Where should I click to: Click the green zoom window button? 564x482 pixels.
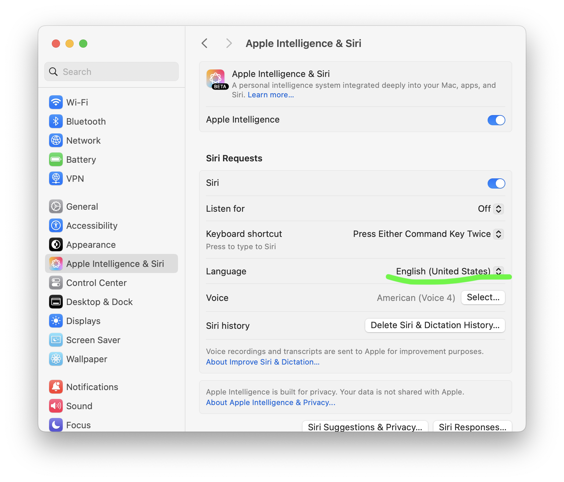point(83,44)
